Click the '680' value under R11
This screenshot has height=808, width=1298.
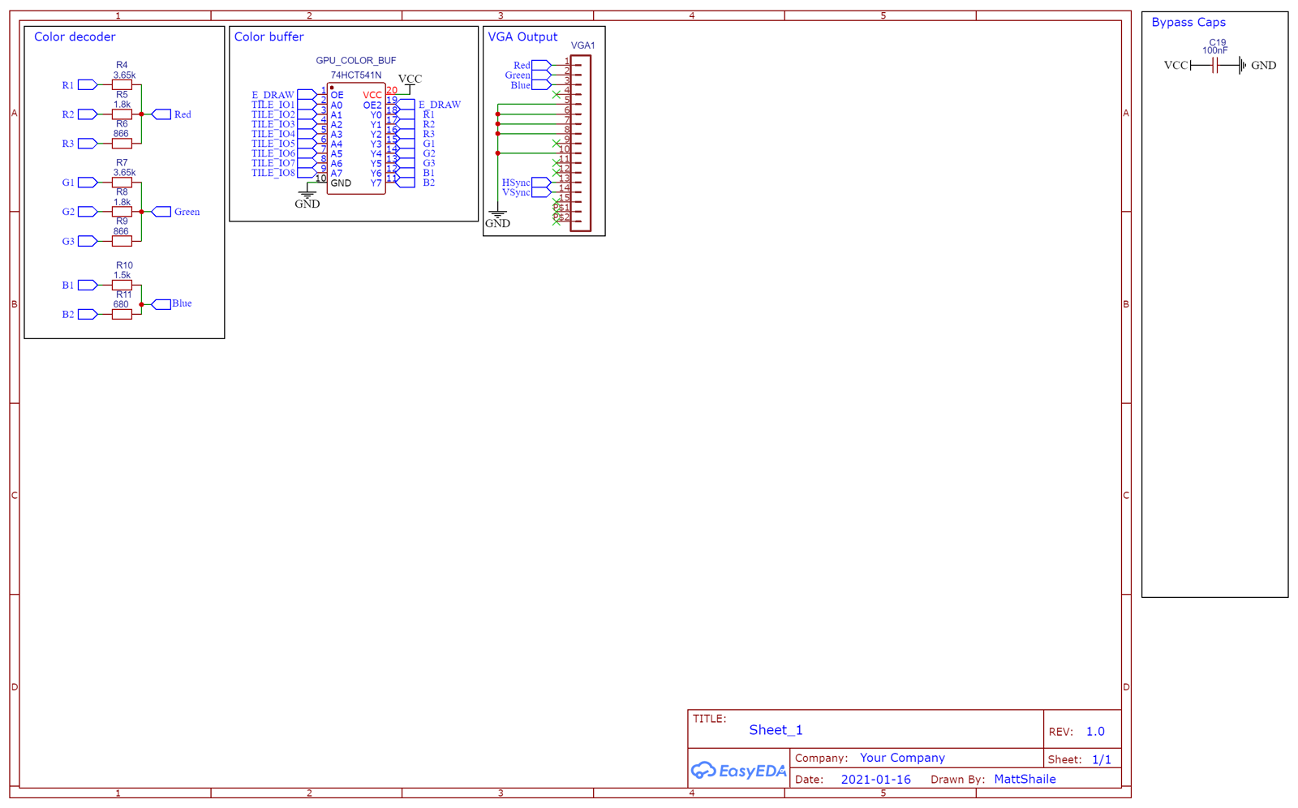(121, 304)
